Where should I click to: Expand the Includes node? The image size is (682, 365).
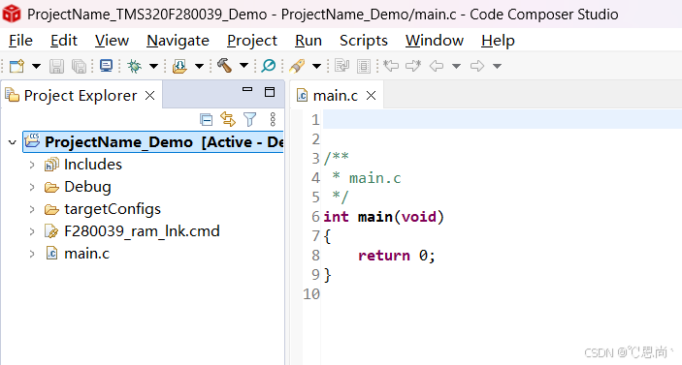coord(32,165)
